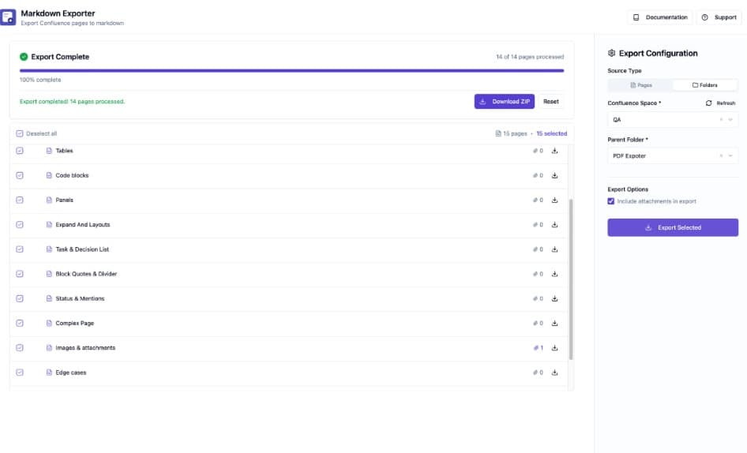The width and height of the screenshot is (747, 453).
Task: Click the green Export Complete checkmark icon
Action: 24,57
